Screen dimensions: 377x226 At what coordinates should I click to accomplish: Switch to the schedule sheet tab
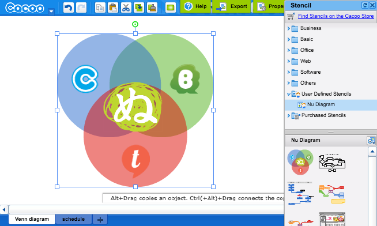(x=74, y=219)
